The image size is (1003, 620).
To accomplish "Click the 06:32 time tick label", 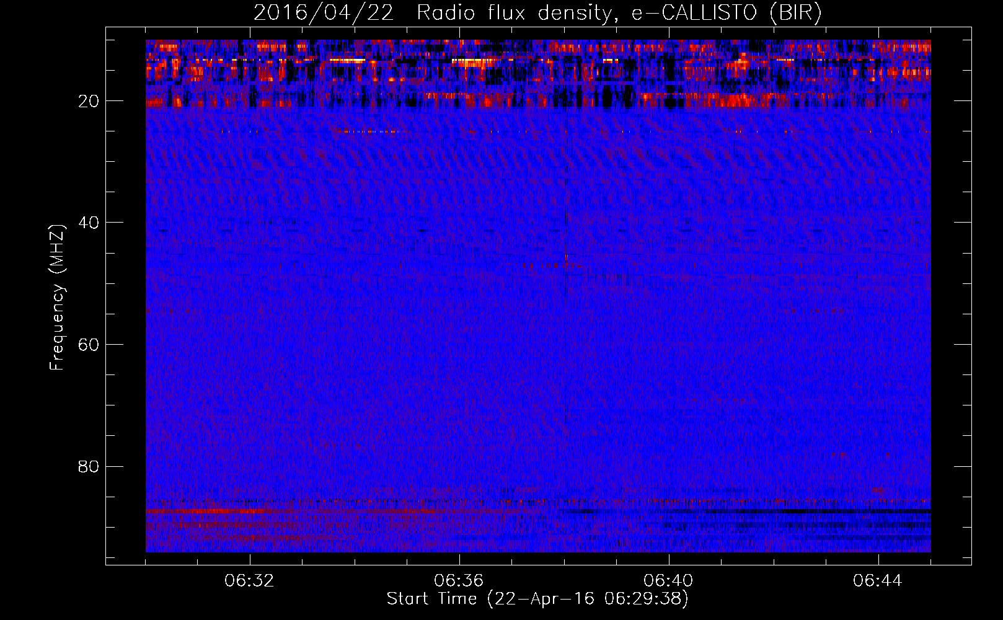I will [x=250, y=581].
